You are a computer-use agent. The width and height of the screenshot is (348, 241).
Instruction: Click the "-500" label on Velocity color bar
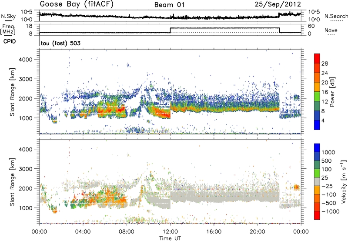(329, 203)
